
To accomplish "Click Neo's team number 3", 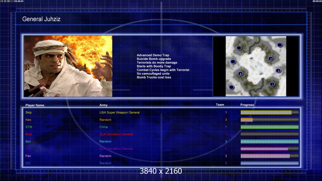I will pyautogui.click(x=226, y=120).
